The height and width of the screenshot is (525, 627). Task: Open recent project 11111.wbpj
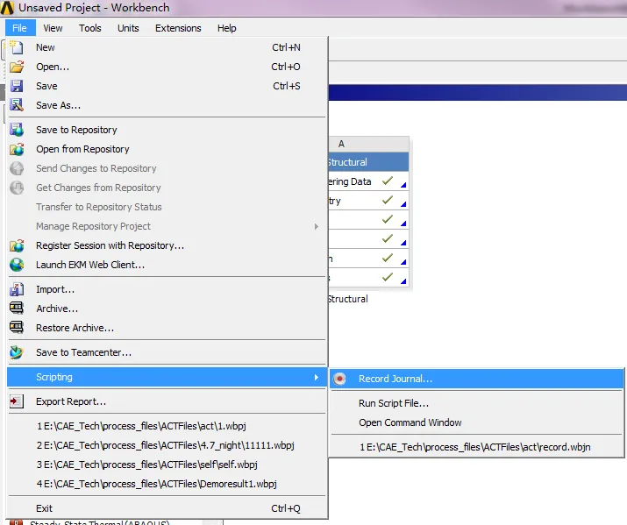(x=167, y=445)
